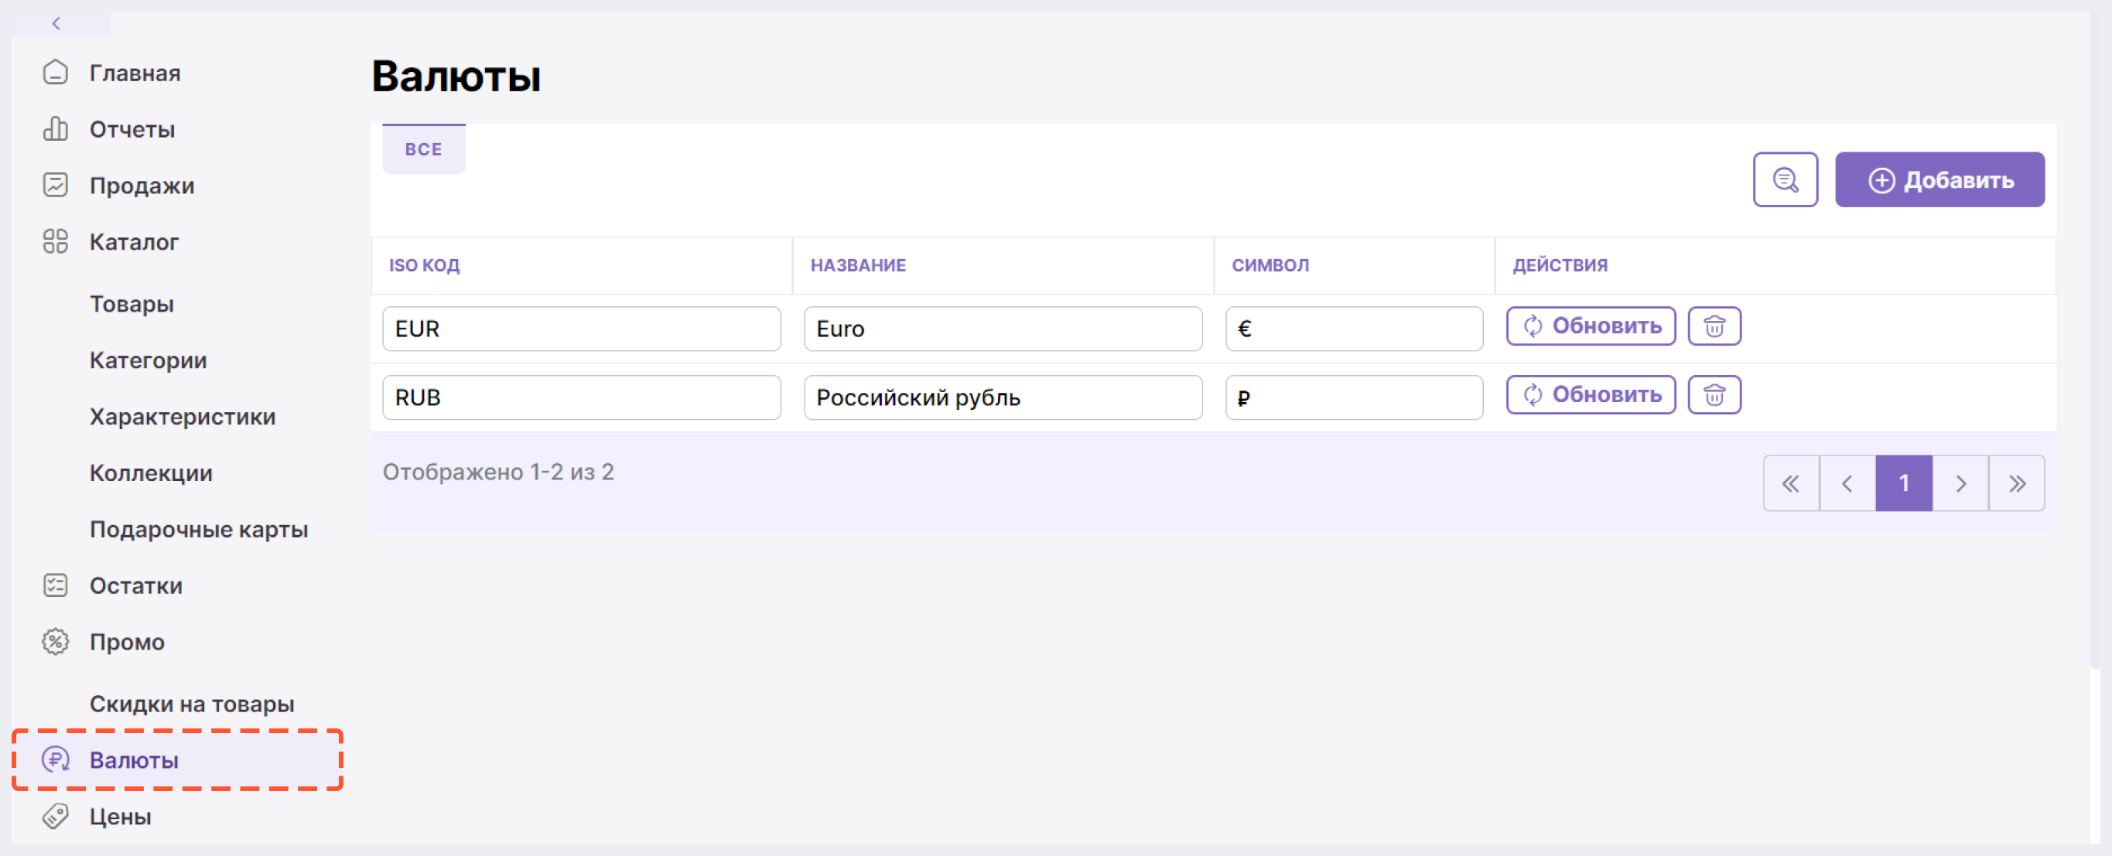Viewport: 2112px width, 856px height.
Task: Open Коллекции submenu item
Action: 151,472
